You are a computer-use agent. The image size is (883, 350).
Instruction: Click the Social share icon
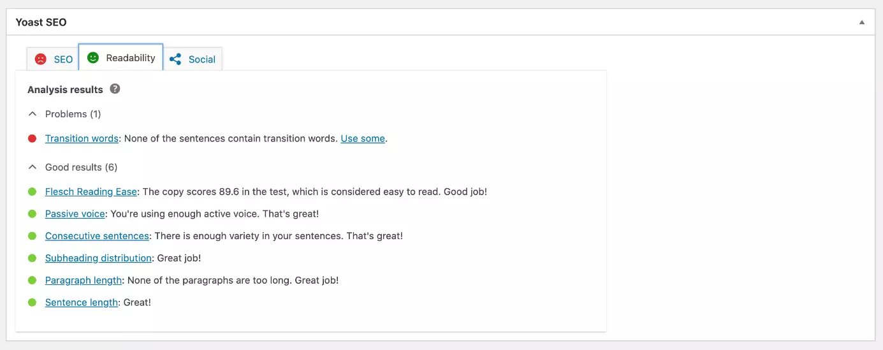(175, 59)
